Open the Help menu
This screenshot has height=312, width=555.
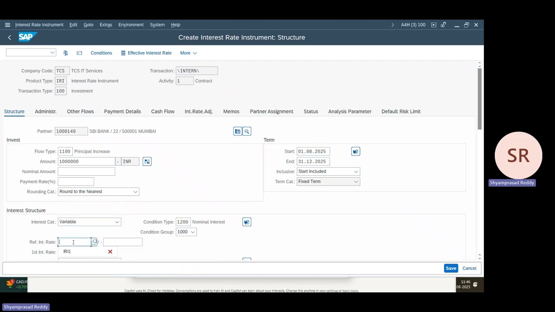(176, 25)
